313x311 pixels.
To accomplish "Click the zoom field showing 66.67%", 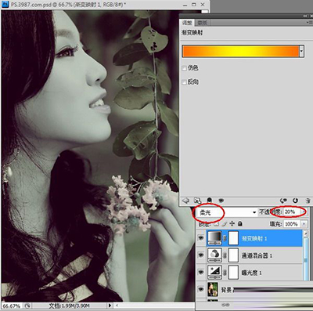I will click(12, 306).
